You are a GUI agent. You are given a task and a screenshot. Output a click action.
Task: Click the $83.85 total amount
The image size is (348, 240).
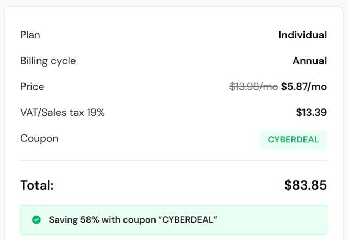[305, 185]
